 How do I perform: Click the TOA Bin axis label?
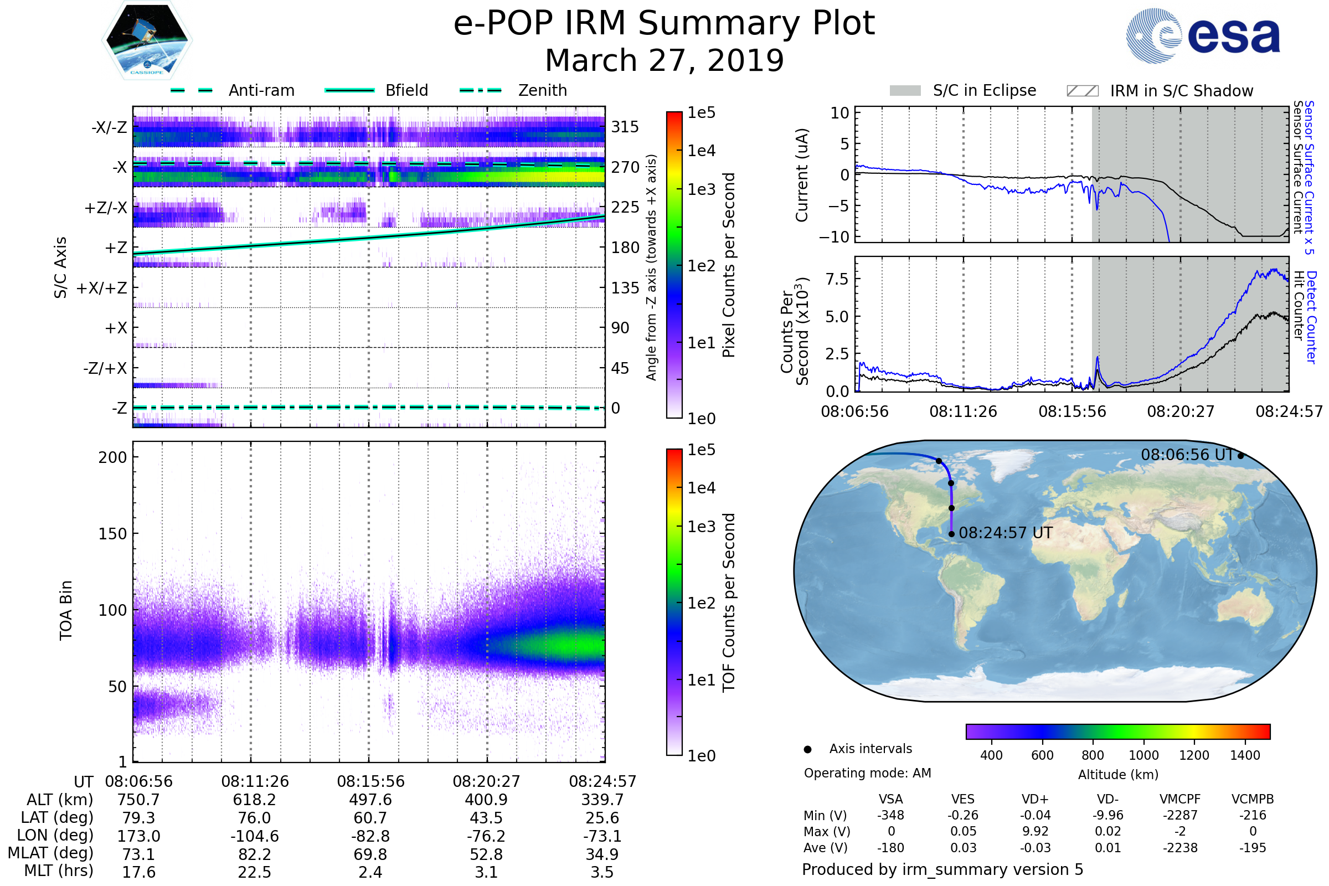coord(65,610)
